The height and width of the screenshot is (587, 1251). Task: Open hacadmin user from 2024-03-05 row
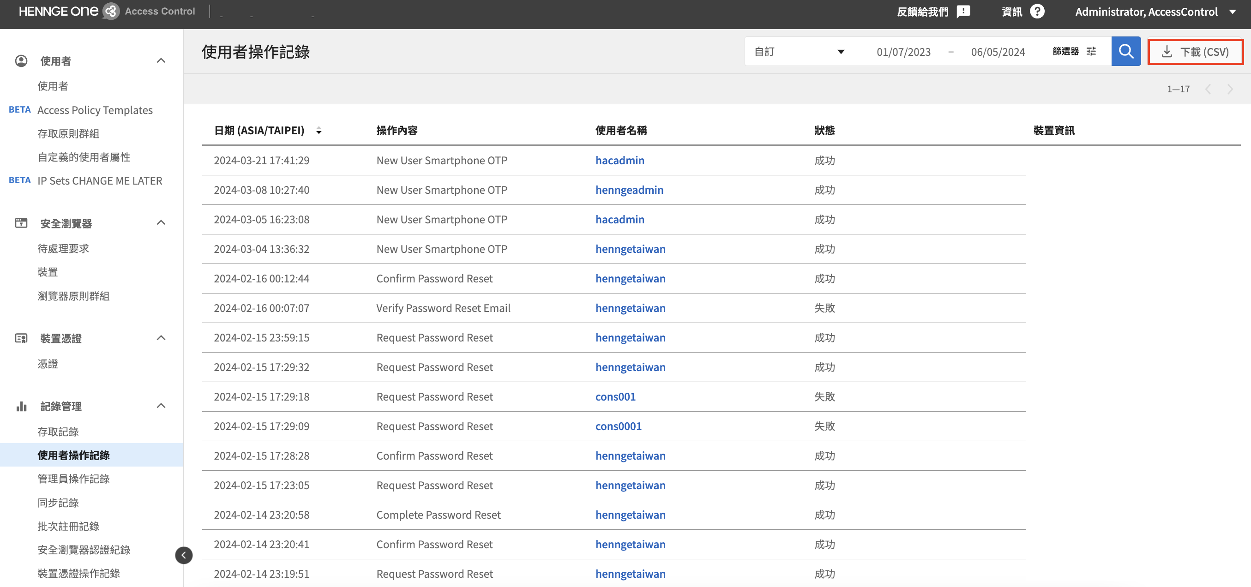pyautogui.click(x=619, y=220)
